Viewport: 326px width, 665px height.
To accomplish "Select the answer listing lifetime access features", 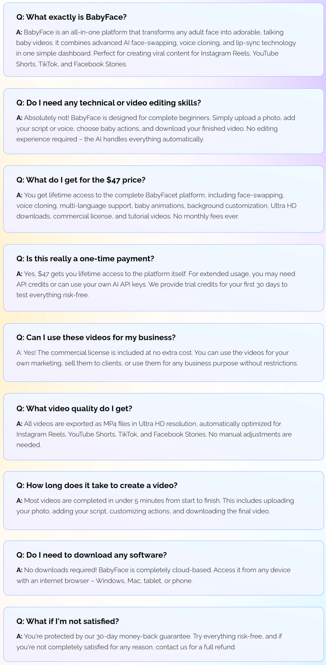I will pyautogui.click(x=156, y=206).
